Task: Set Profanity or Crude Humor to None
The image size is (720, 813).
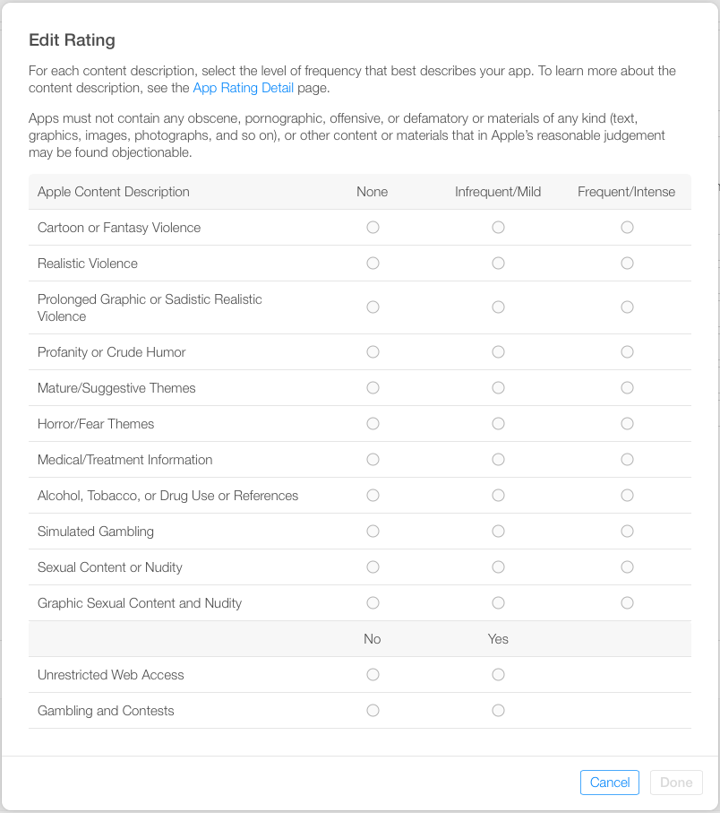Action: tap(373, 352)
